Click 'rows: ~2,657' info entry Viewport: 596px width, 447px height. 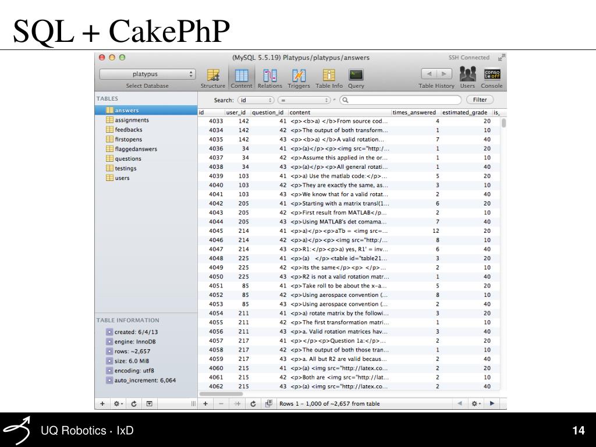132,351
